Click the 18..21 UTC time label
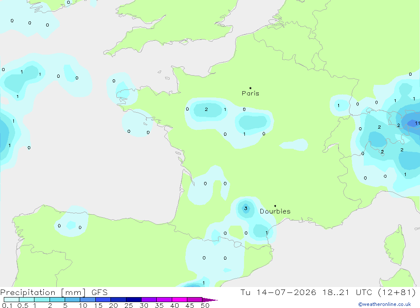 point(347,292)
